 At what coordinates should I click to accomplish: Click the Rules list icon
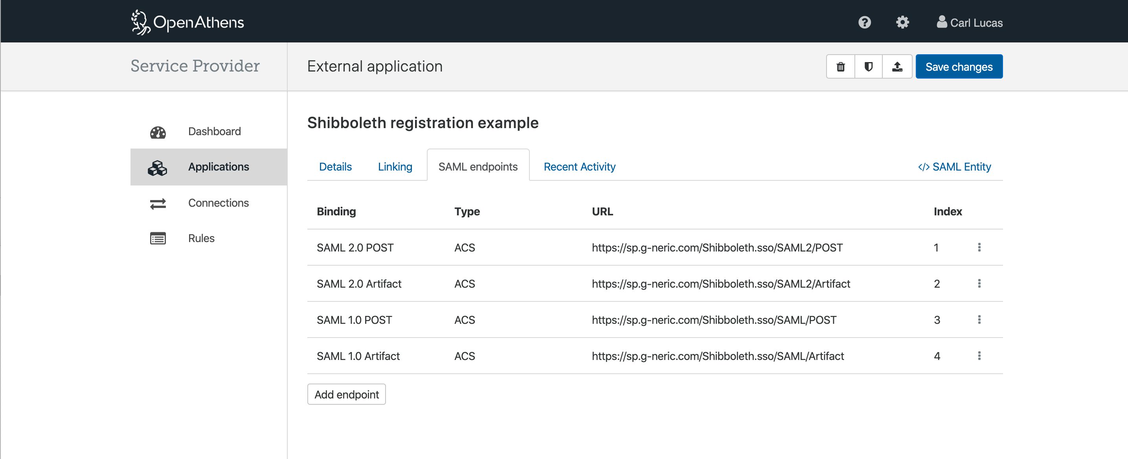pos(158,238)
